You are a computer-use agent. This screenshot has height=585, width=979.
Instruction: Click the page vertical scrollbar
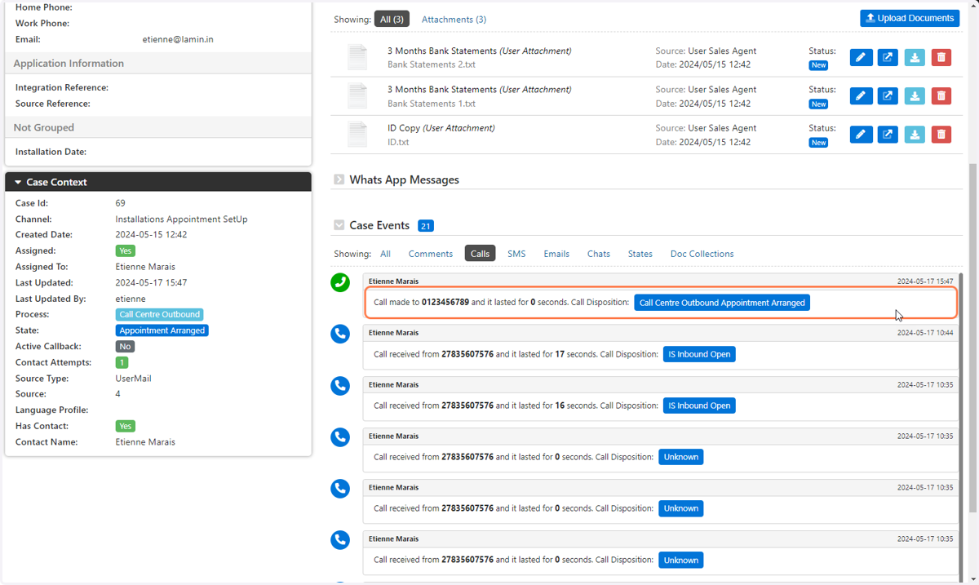972,339
